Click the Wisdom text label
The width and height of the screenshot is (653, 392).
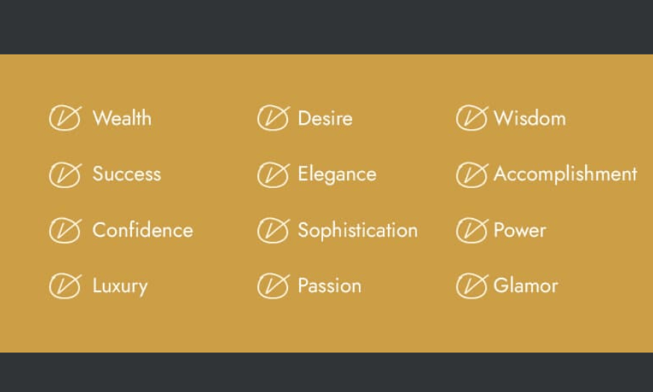[x=530, y=118]
